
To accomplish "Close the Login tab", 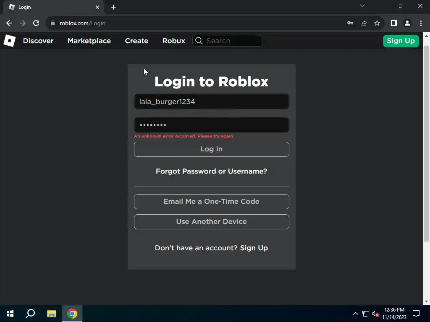I will pyautogui.click(x=97, y=7).
